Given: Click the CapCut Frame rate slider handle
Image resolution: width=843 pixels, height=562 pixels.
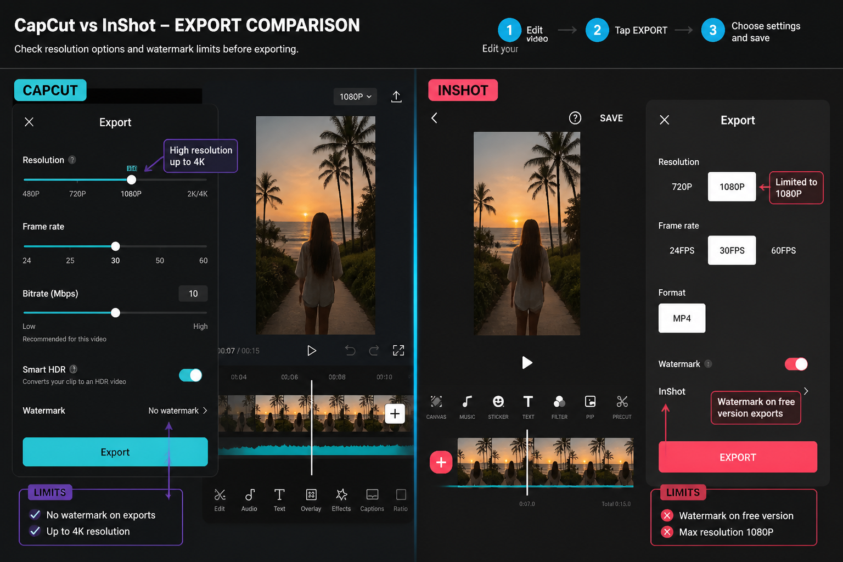Looking at the screenshot, I should [115, 246].
